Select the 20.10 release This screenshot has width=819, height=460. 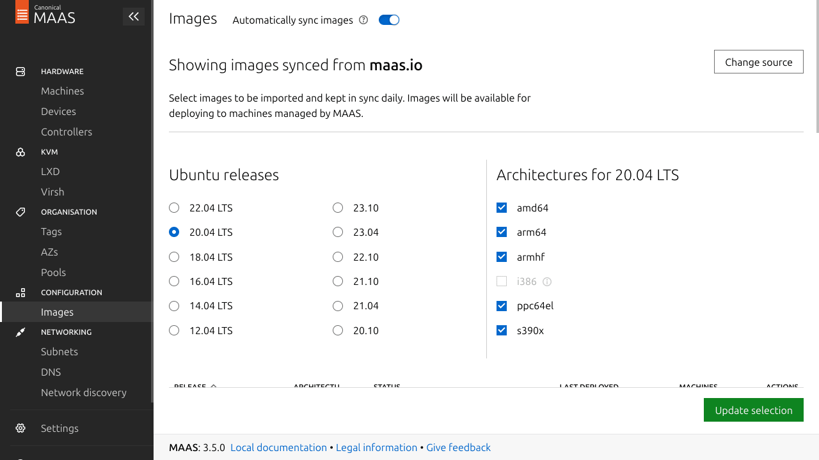tap(338, 330)
